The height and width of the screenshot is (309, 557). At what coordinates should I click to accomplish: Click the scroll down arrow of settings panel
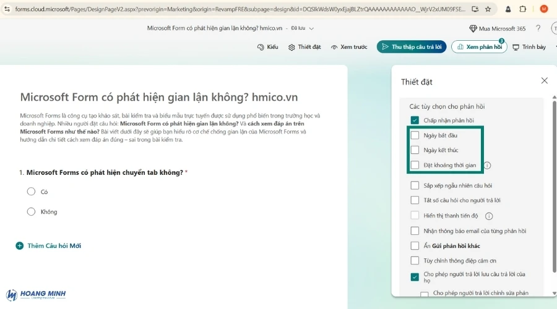554,294
